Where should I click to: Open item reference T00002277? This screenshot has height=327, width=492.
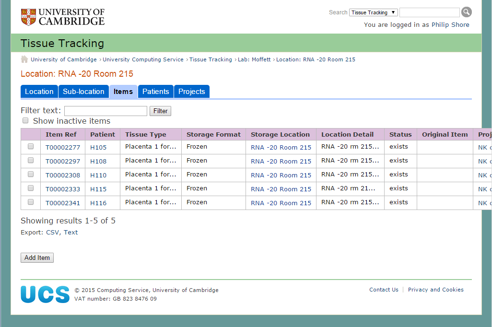63,148
